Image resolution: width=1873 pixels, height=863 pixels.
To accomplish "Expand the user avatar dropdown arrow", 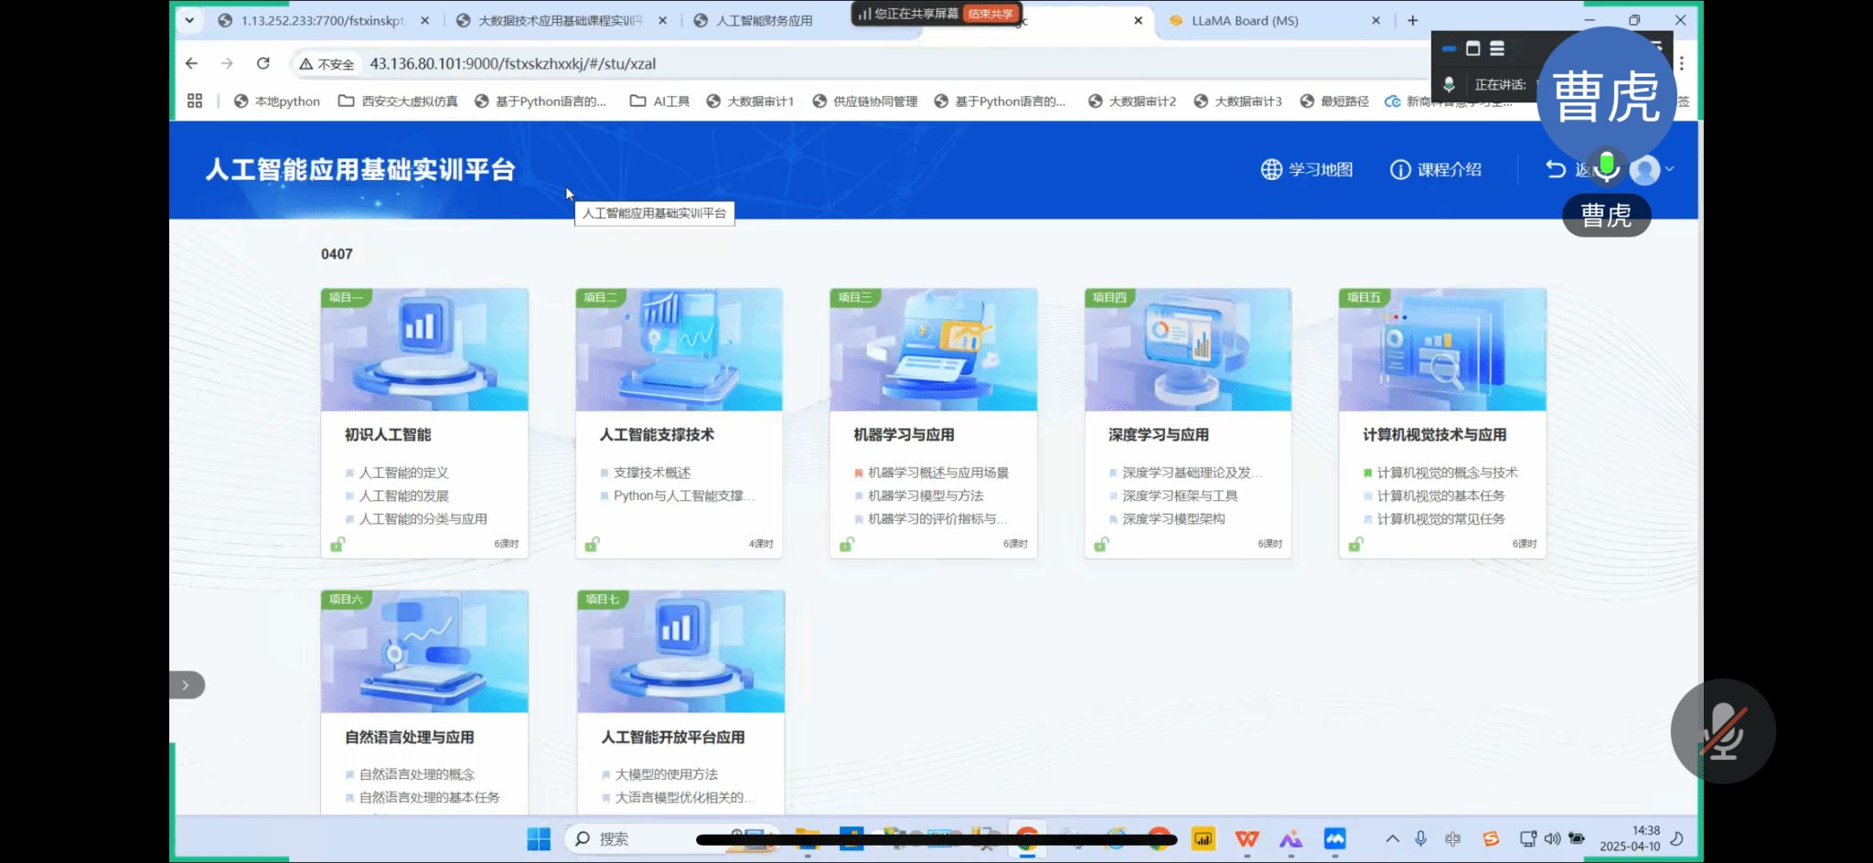I will [1670, 169].
